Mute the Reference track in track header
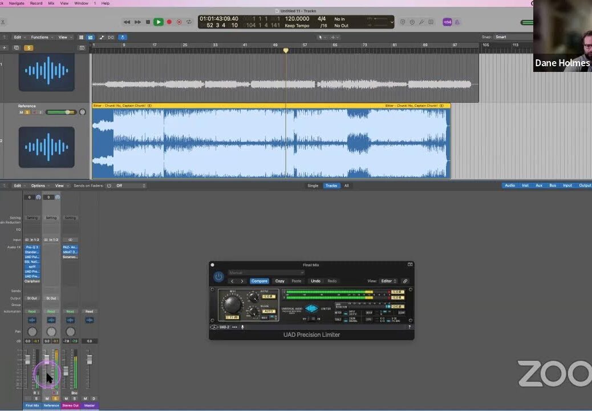Viewport: 592px width, 411px height. tap(21, 112)
